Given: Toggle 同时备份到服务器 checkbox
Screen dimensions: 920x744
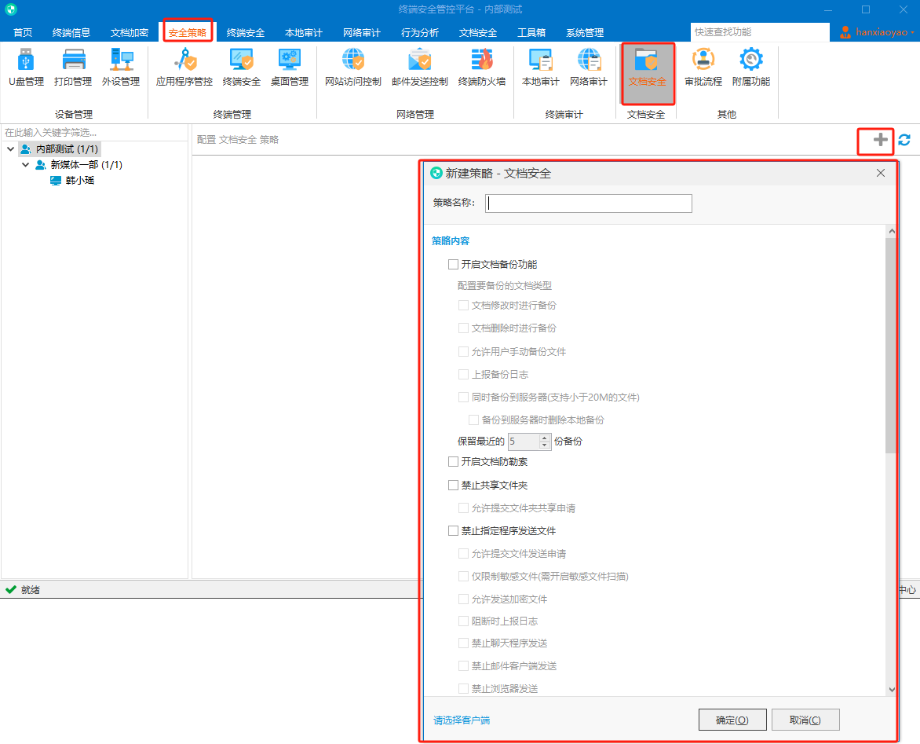Looking at the screenshot, I should (x=463, y=398).
